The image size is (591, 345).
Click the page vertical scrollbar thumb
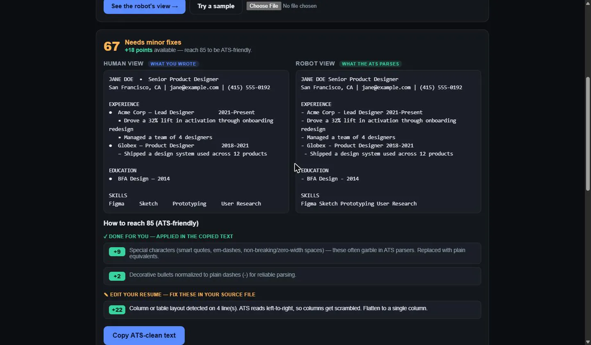click(x=588, y=133)
